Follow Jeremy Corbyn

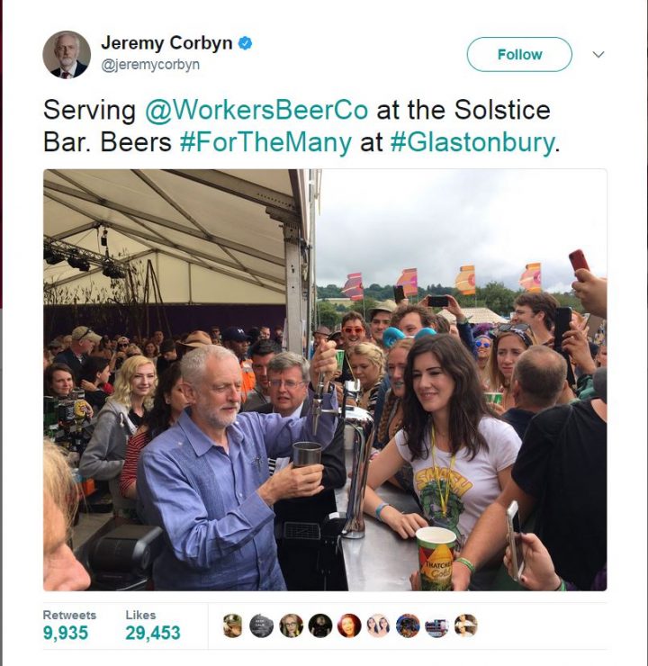pos(519,54)
